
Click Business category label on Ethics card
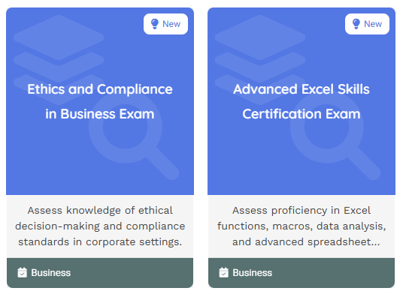point(51,273)
